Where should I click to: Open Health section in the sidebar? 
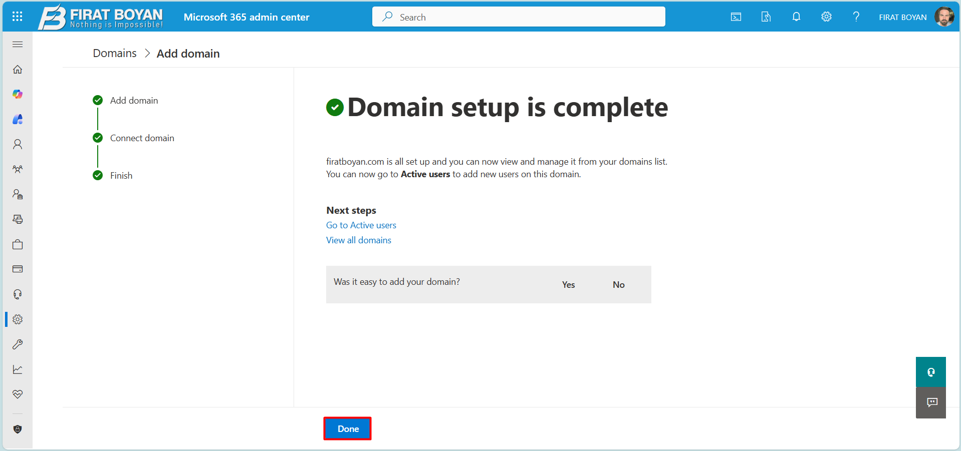pyautogui.click(x=17, y=394)
